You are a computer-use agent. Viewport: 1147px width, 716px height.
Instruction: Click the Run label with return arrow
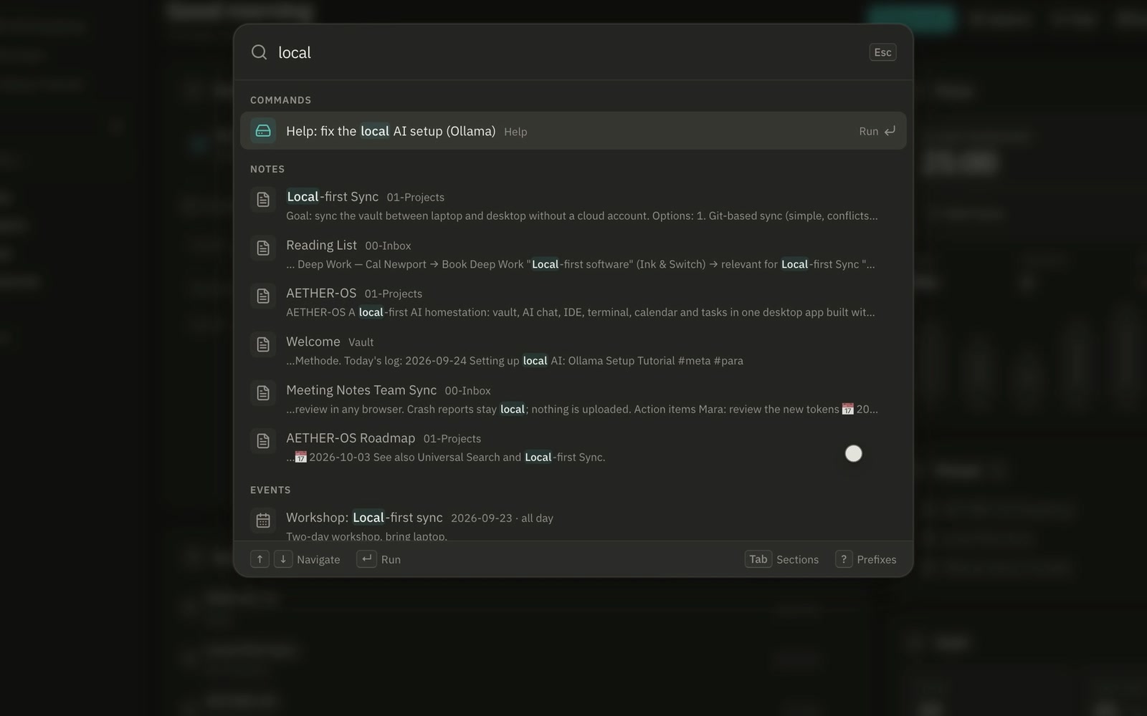pyautogui.click(x=877, y=131)
